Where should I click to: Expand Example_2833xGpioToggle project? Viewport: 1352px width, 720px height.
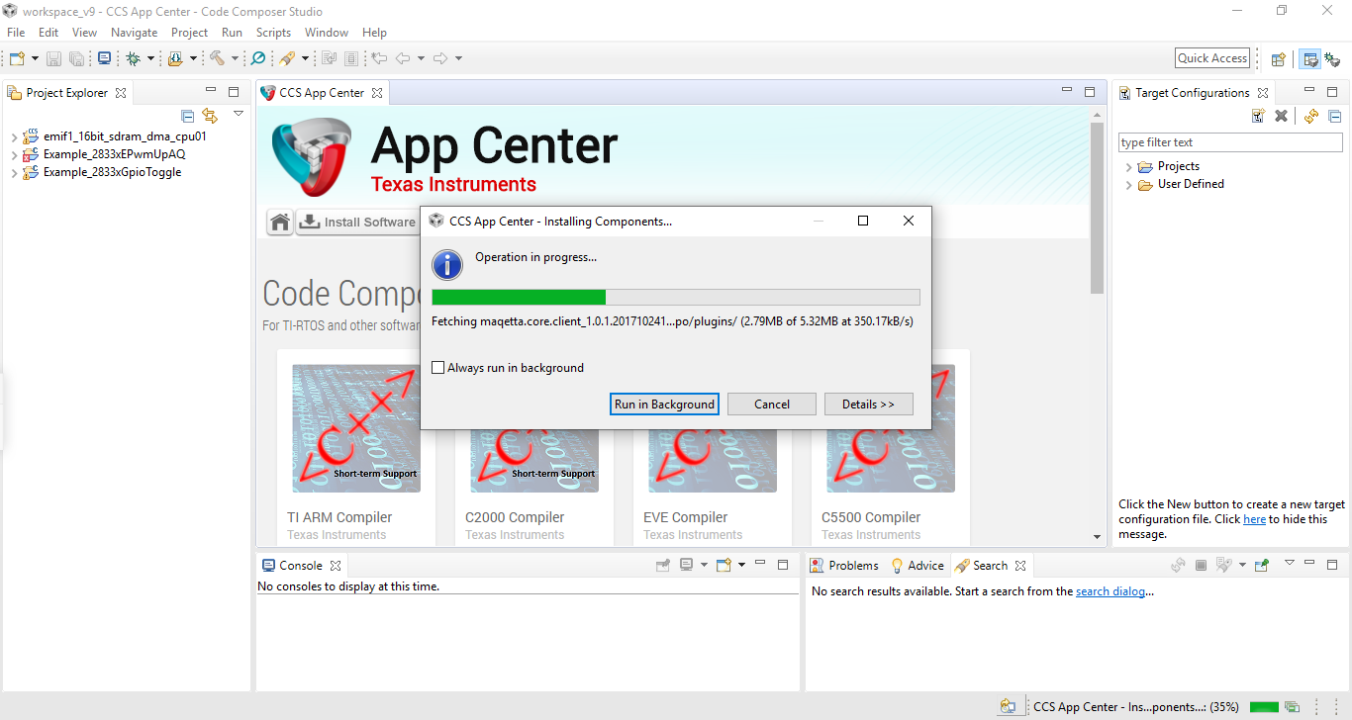point(14,173)
